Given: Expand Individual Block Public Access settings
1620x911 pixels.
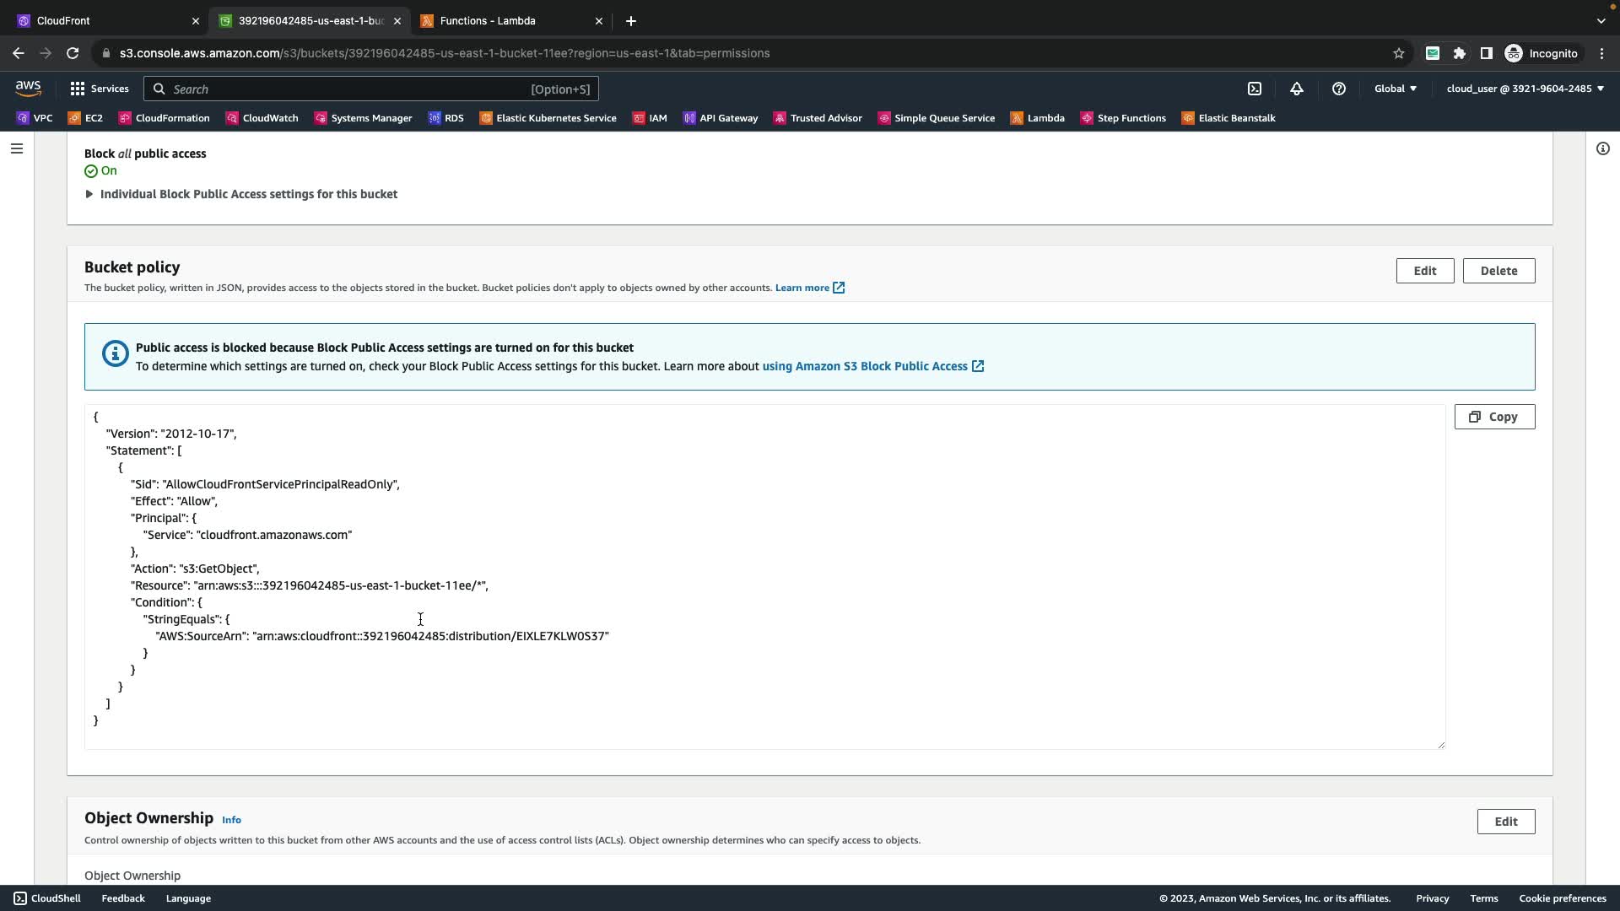Looking at the screenshot, I should (x=240, y=194).
